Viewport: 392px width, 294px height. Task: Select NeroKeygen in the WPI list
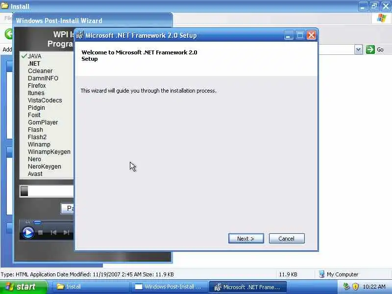[45, 167]
